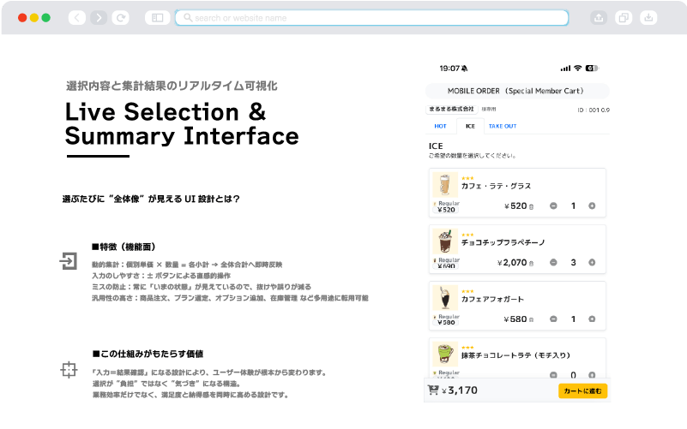Screen dimensions: 687x429
Task: Click the share icon in browser toolbar
Action: pyautogui.click(x=599, y=17)
